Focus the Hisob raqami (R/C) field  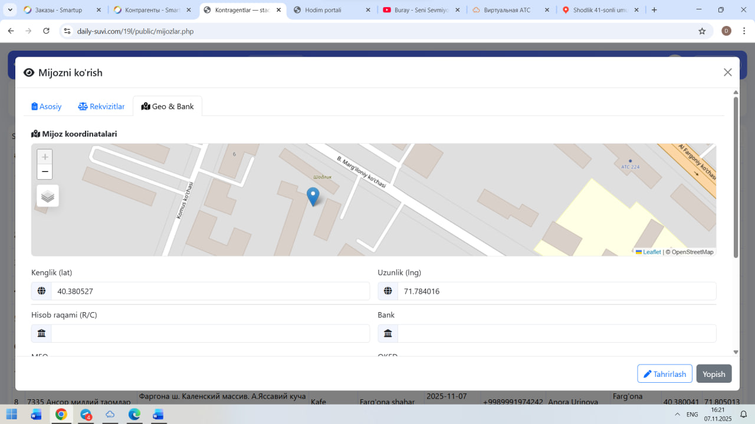tap(209, 333)
